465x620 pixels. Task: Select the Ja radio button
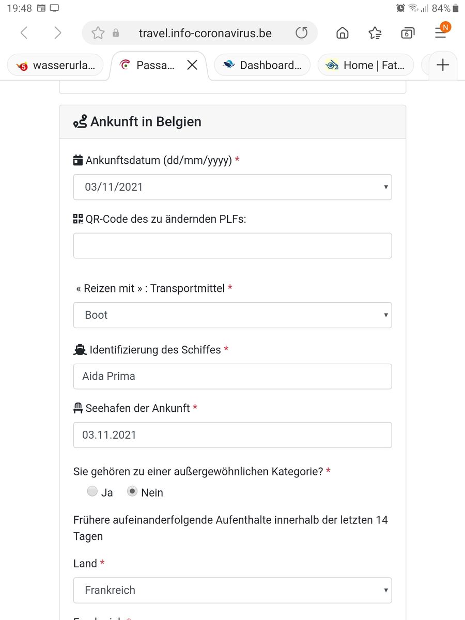point(92,492)
